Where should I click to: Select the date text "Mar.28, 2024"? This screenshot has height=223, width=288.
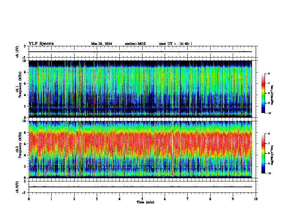pyautogui.click(x=101, y=44)
